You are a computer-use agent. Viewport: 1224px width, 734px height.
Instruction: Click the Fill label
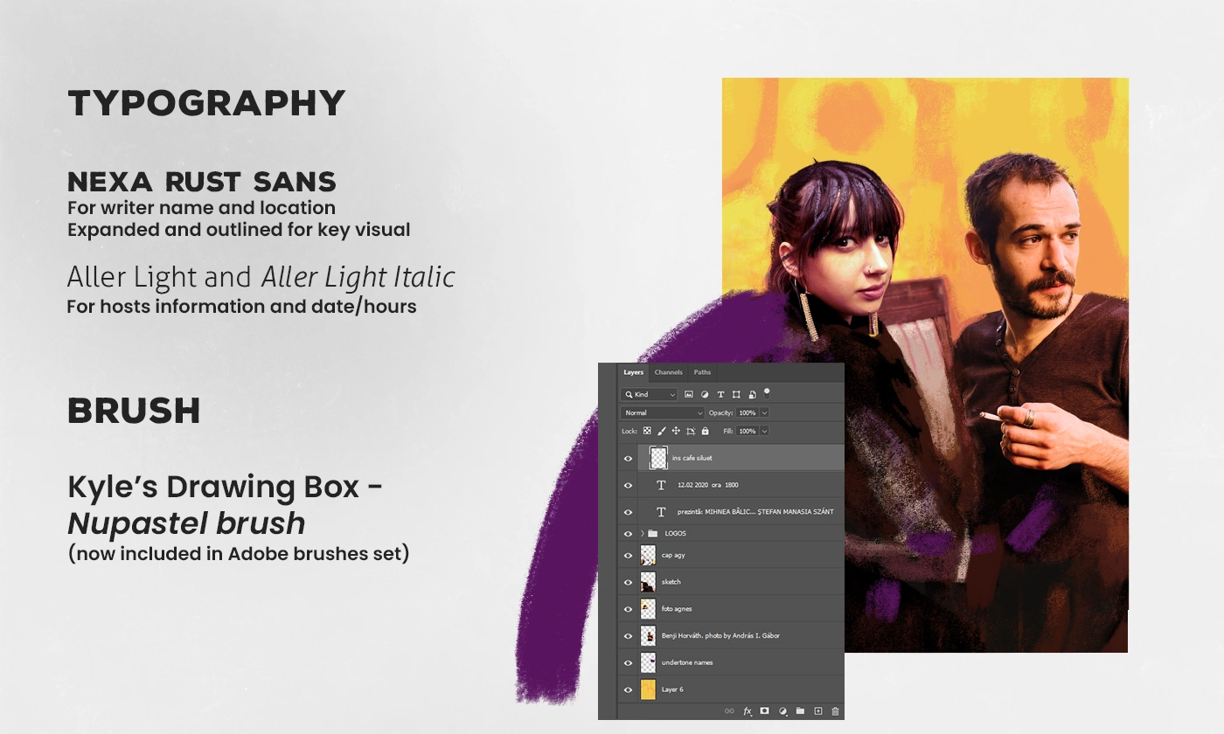click(x=727, y=431)
